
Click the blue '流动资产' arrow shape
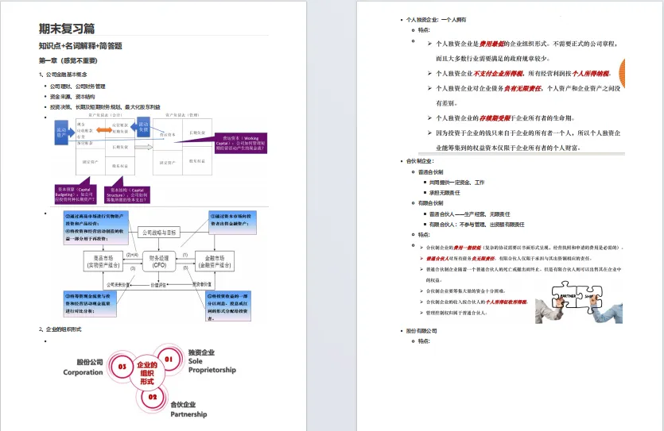click(x=64, y=133)
